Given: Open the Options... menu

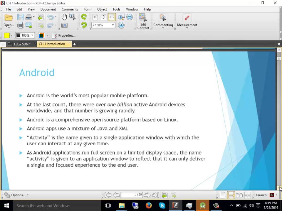Looking at the screenshot, I should [16, 195].
